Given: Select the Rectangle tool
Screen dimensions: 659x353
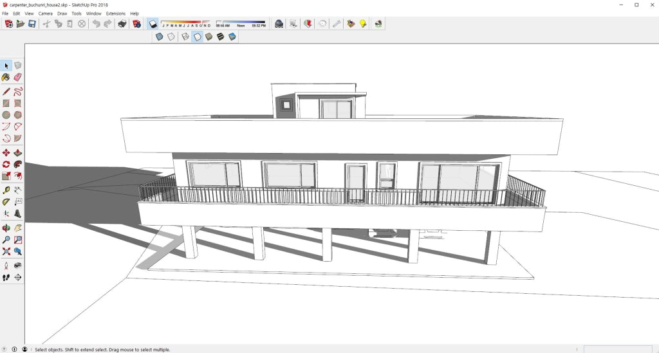Looking at the screenshot, I should pyautogui.click(x=6, y=104).
